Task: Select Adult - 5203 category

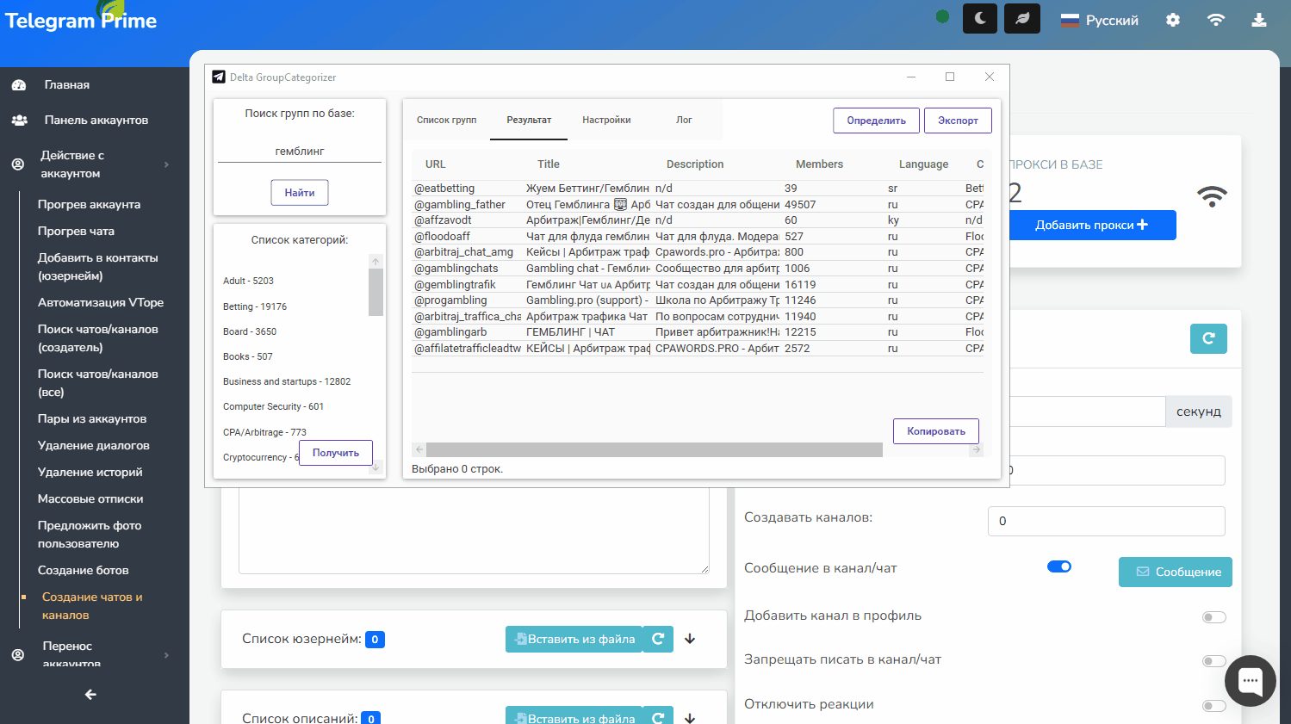Action: tap(248, 281)
